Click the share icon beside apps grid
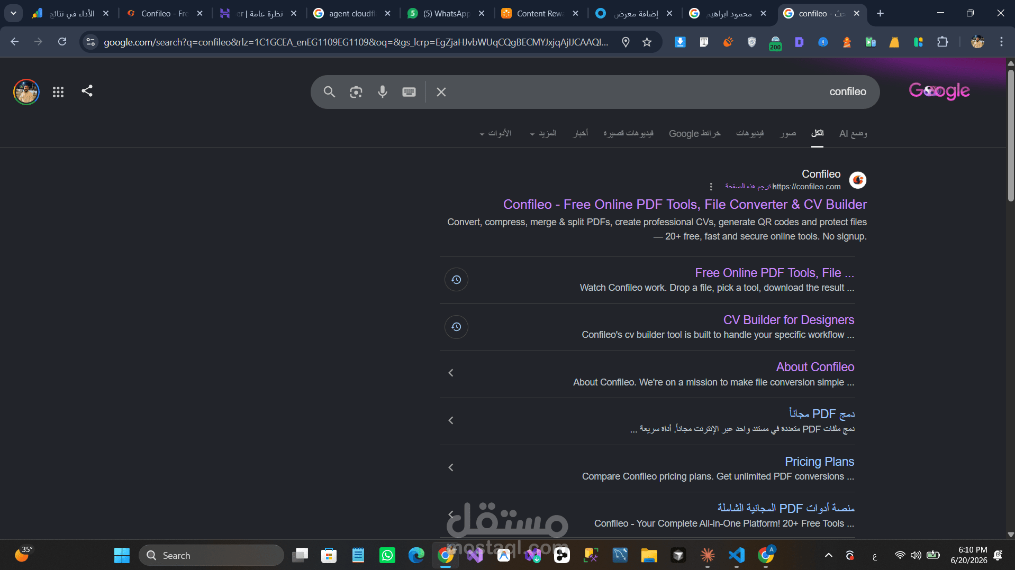This screenshot has width=1015, height=570. (87, 91)
